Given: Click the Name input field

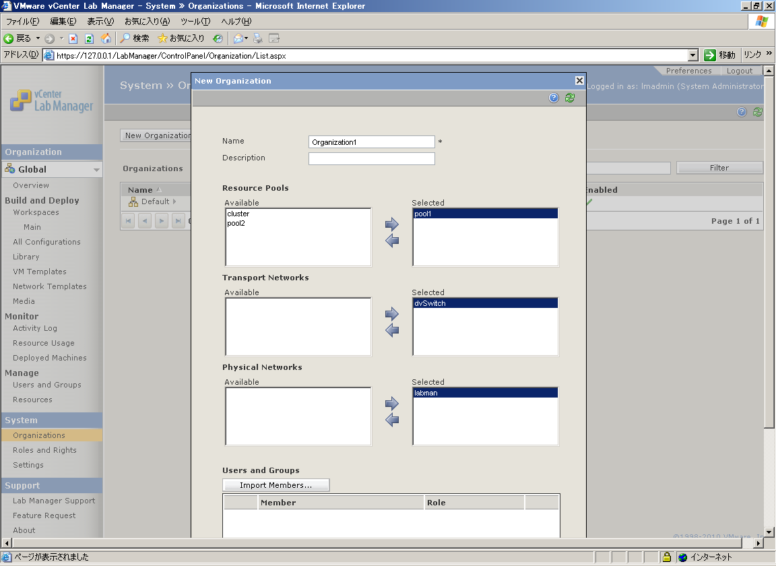Looking at the screenshot, I should click(x=372, y=142).
